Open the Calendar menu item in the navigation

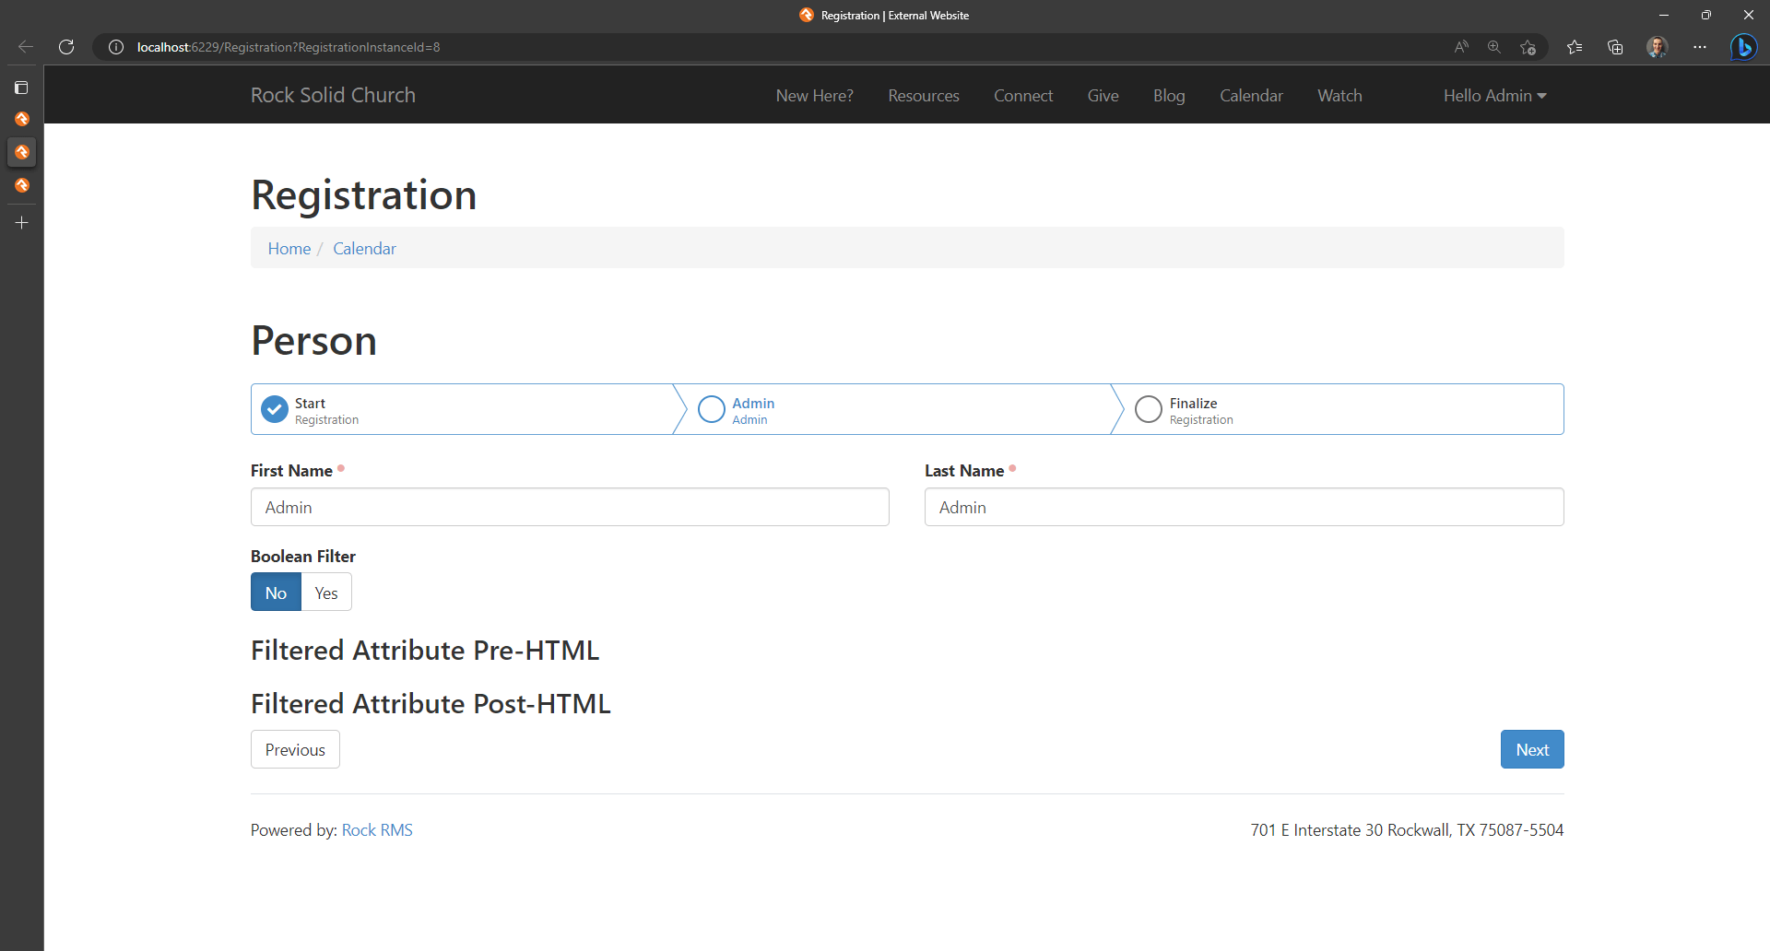(1251, 95)
